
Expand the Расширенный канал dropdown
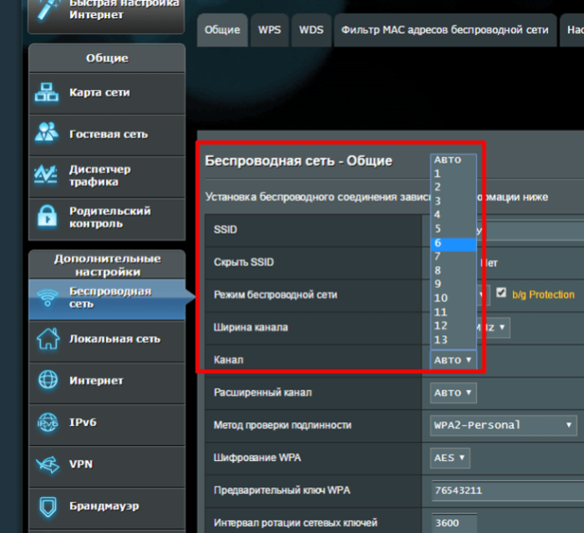(x=454, y=393)
